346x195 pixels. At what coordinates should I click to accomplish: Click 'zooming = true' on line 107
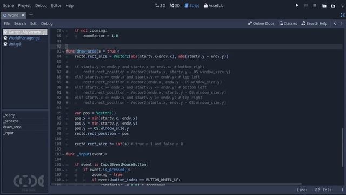[107, 174]
